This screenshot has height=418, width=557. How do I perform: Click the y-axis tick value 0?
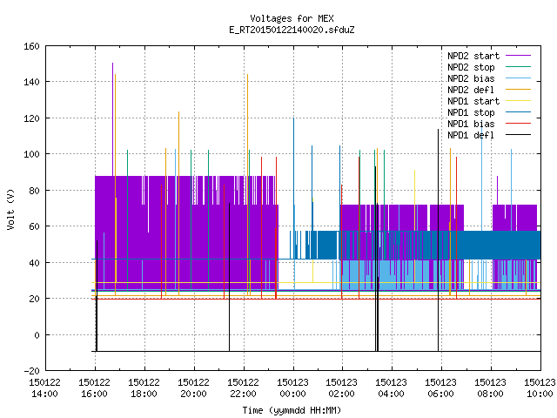point(37,335)
